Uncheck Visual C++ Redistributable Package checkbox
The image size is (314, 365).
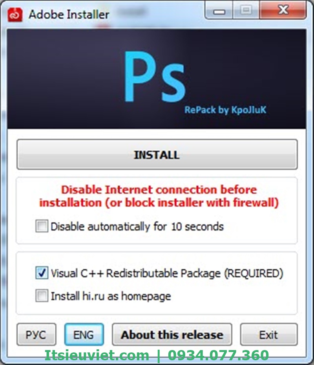tap(42, 273)
